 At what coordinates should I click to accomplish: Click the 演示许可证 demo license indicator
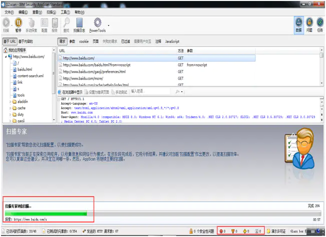[276, 231]
